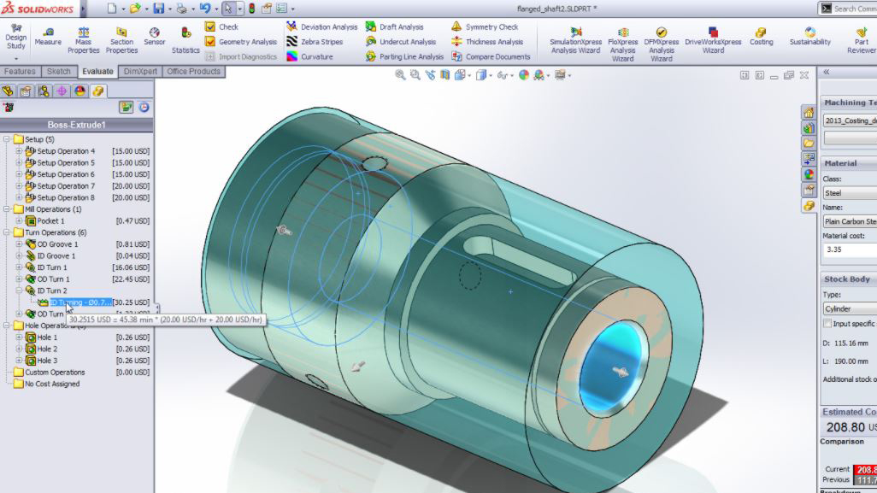Run the Check tool
Viewport: 877px width, 493px height.
[x=222, y=26]
